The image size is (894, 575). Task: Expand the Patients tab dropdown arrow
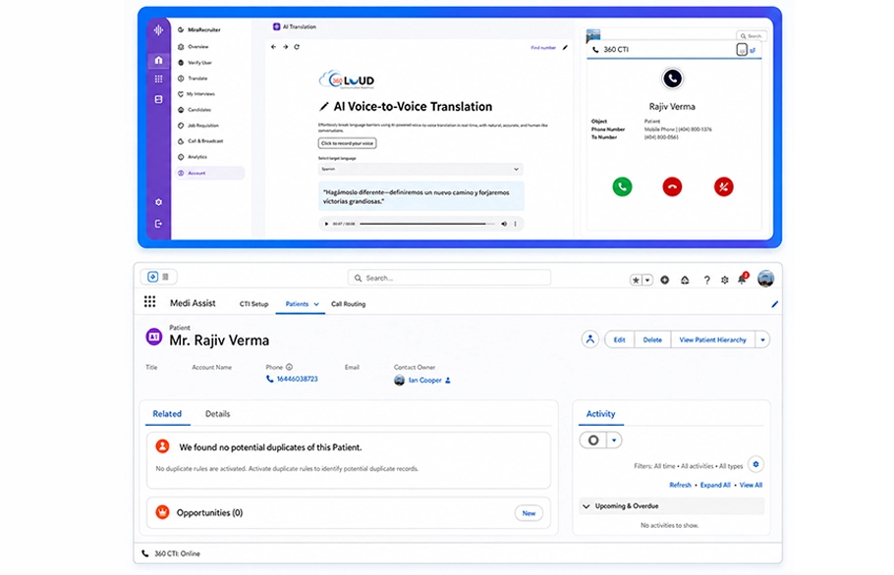point(316,304)
